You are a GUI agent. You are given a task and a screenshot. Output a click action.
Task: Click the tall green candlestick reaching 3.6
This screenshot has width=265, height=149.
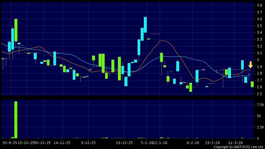[16, 30]
